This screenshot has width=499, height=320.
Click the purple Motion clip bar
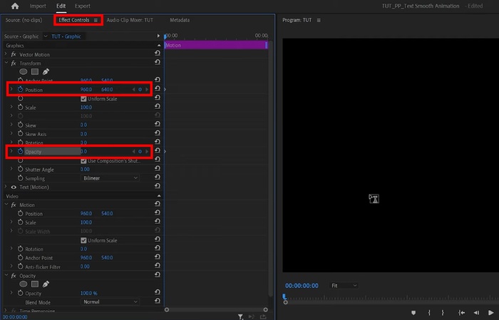click(x=215, y=46)
